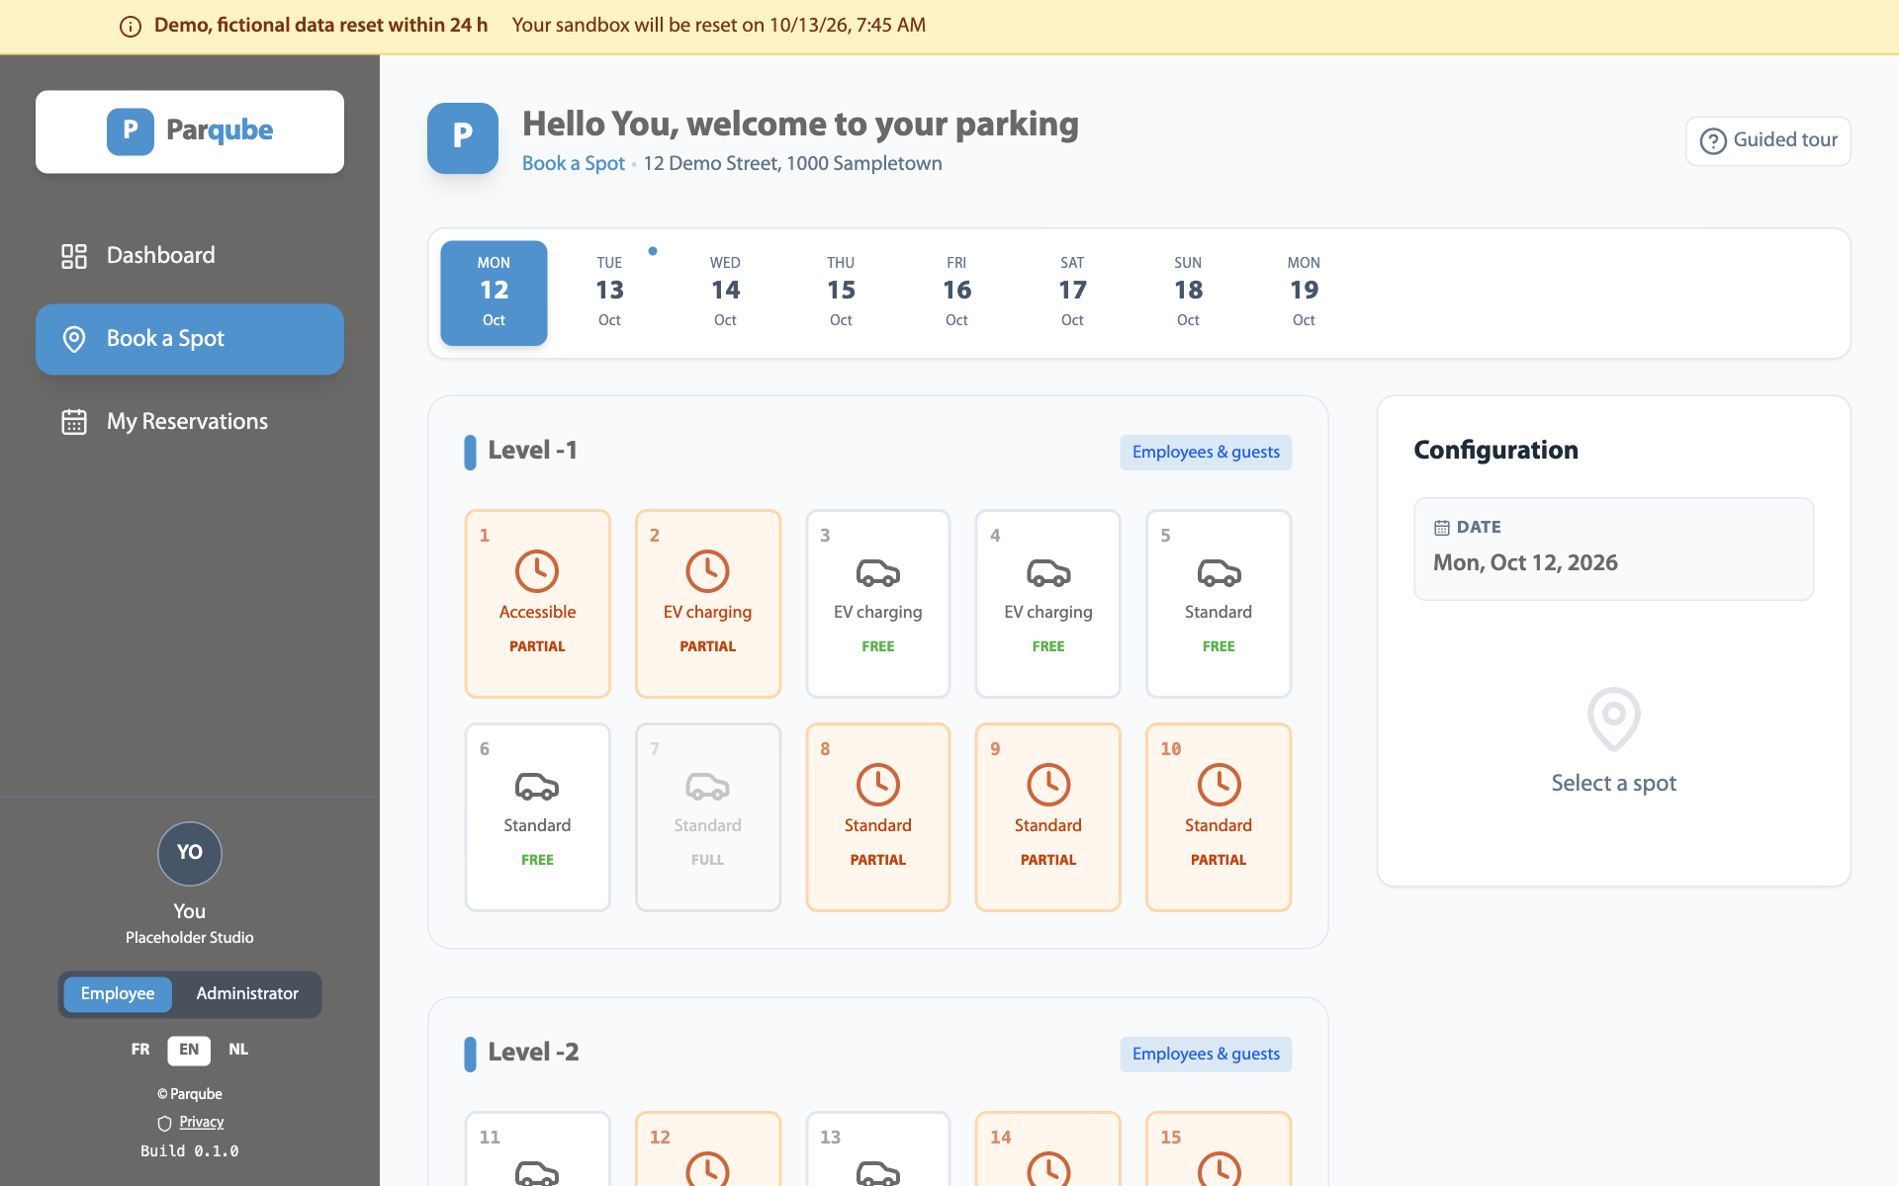Pick spot 5 Standard car icon

click(1219, 572)
